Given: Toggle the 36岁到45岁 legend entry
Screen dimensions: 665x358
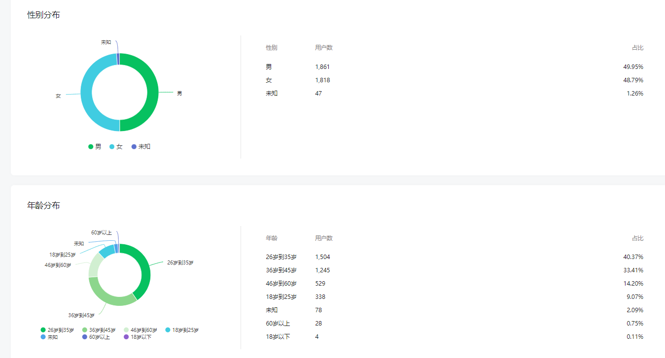Looking at the screenshot, I should [99, 330].
